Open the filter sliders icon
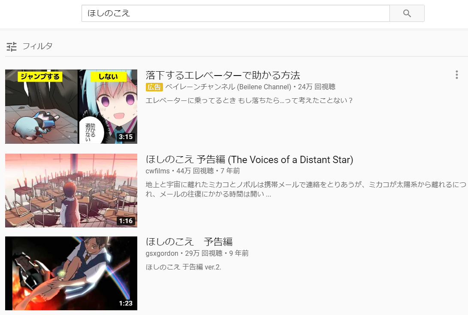Screen dimensions: 468x315 click(12, 47)
